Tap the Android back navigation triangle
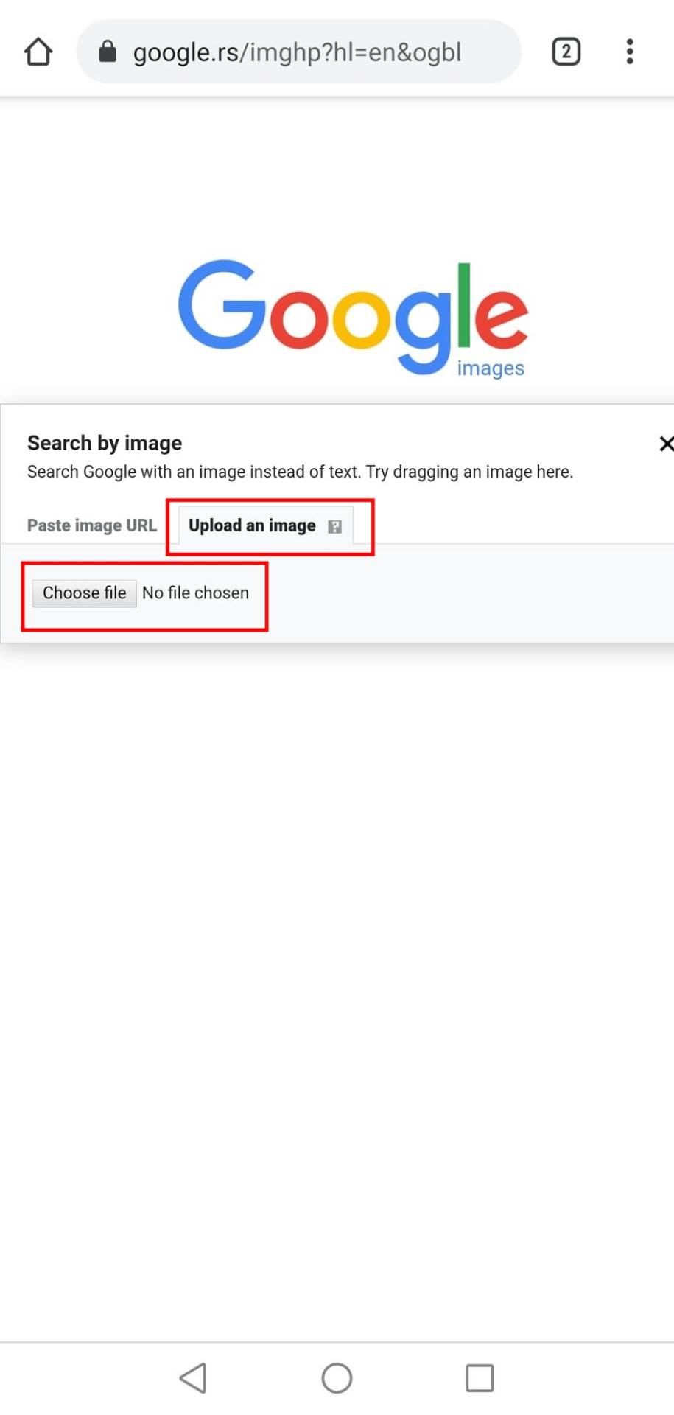674x1415 pixels. click(193, 1377)
